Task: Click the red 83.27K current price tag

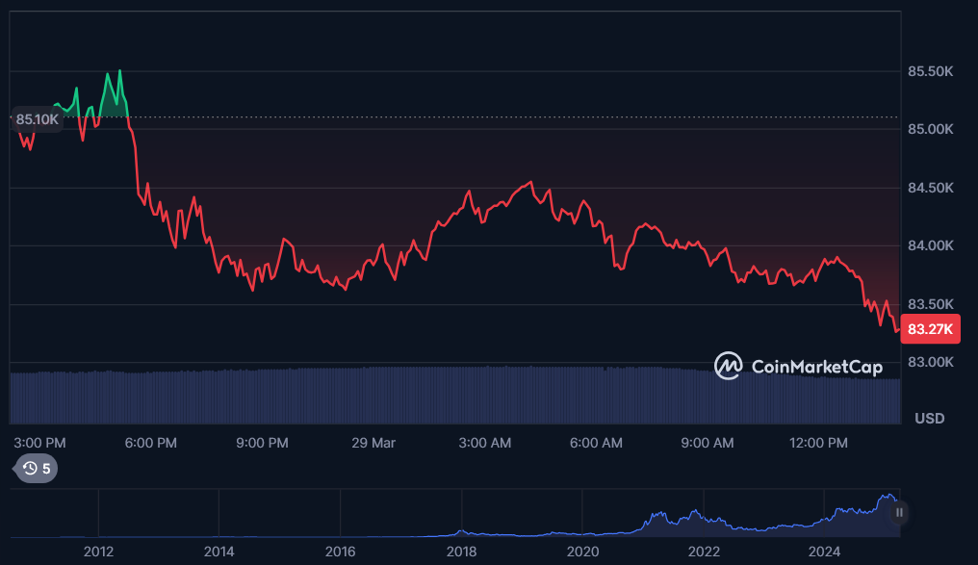Action: (x=930, y=330)
